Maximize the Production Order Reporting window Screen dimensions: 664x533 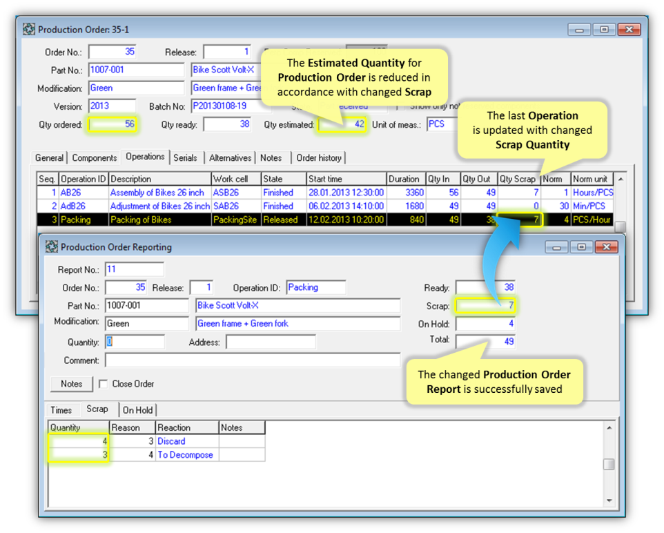pyautogui.click(x=581, y=247)
